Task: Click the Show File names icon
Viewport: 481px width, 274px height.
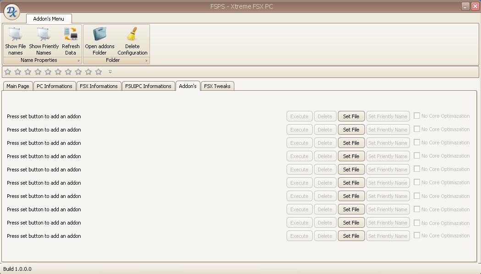Action: pyautogui.click(x=15, y=34)
